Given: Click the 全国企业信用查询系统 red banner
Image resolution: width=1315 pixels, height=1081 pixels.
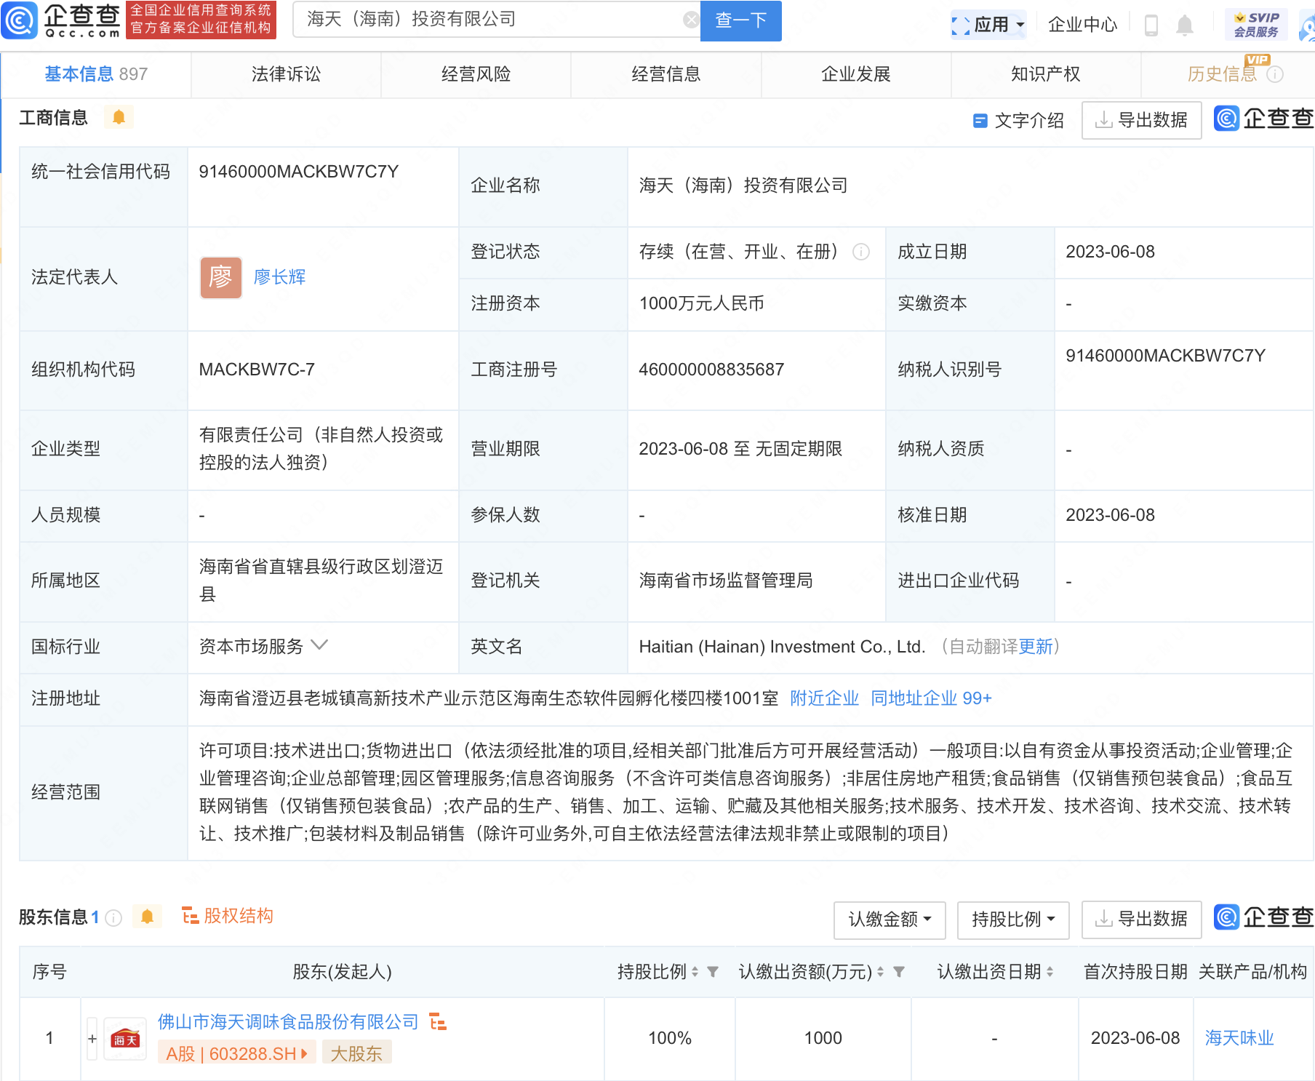Looking at the screenshot, I should coord(201,20).
